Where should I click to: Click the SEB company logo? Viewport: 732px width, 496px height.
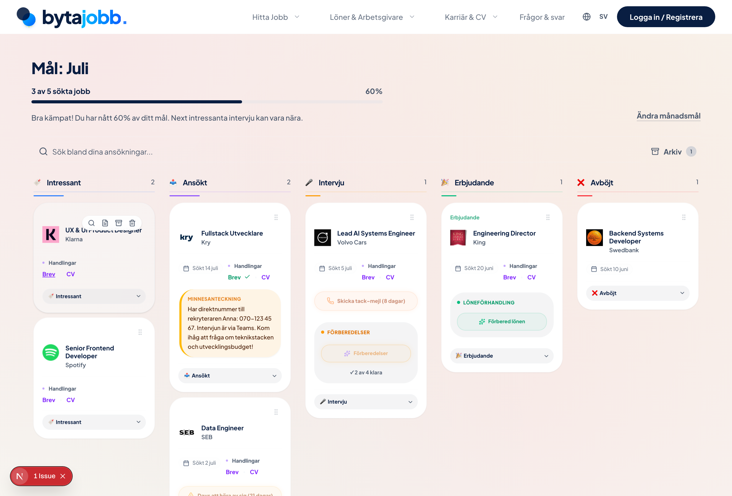pos(186,433)
